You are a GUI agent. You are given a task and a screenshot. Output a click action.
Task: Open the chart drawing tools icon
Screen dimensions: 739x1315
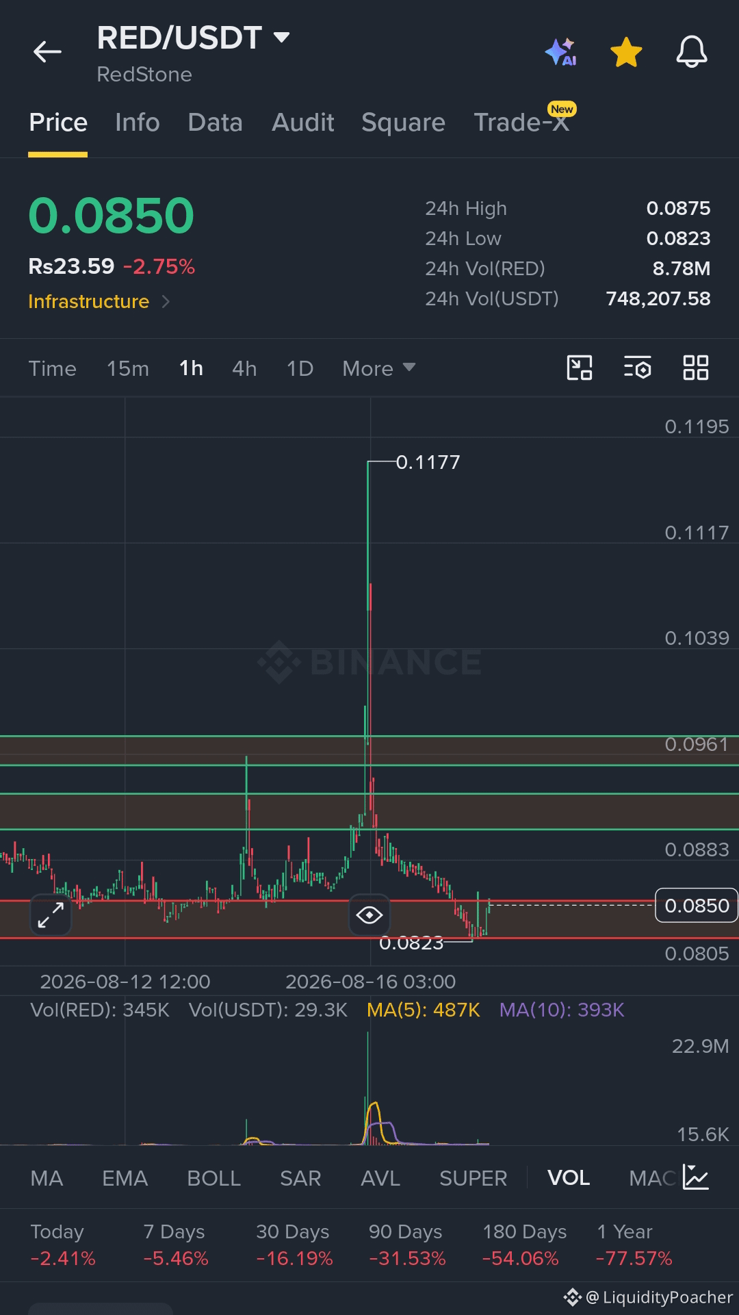(580, 368)
